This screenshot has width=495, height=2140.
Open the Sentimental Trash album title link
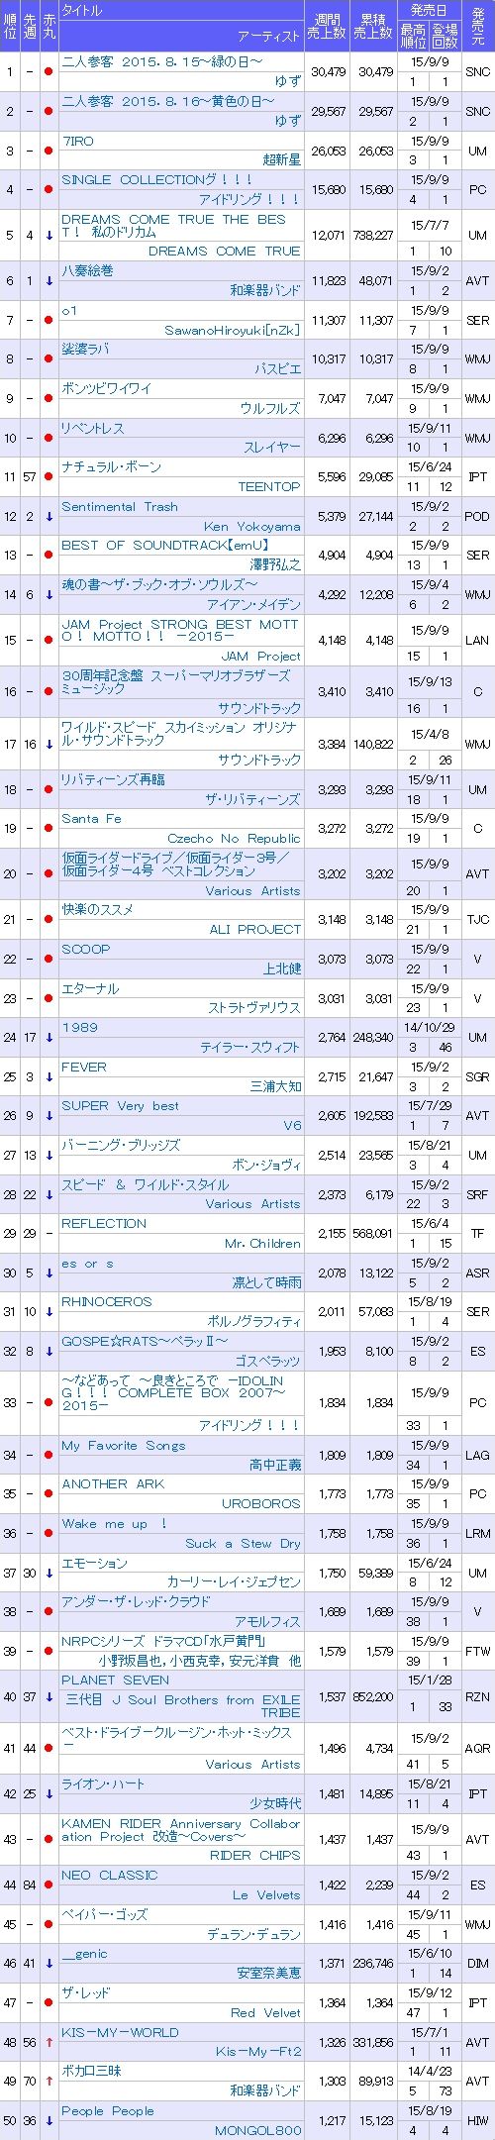[120, 506]
